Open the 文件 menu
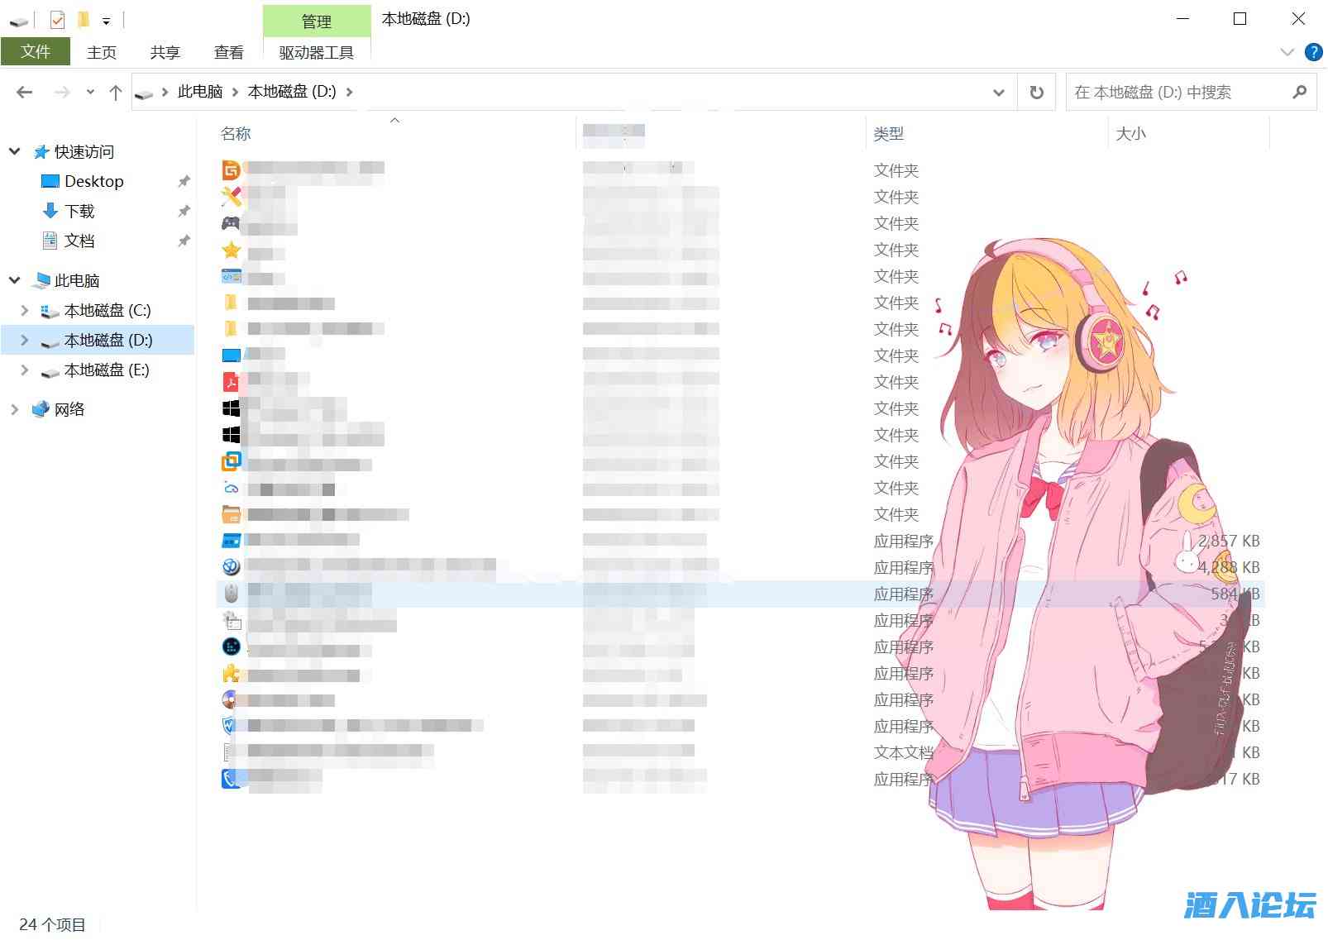The width and height of the screenshot is (1328, 940). pyautogui.click(x=36, y=51)
